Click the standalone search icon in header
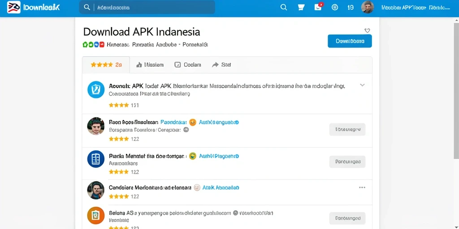 coord(284,7)
